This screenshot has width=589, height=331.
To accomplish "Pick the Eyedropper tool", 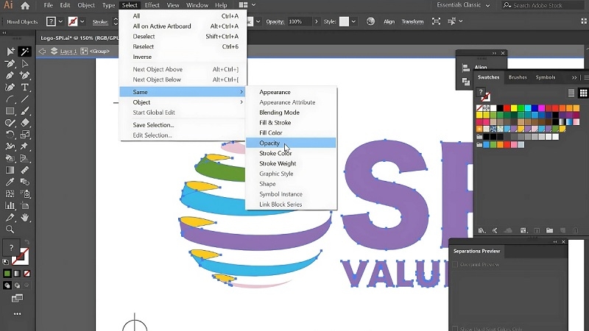I will click(10, 182).
